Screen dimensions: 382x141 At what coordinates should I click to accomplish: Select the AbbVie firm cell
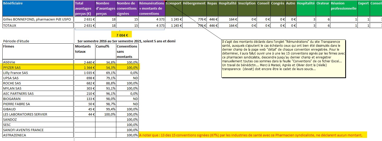click(x=38, y=62)
